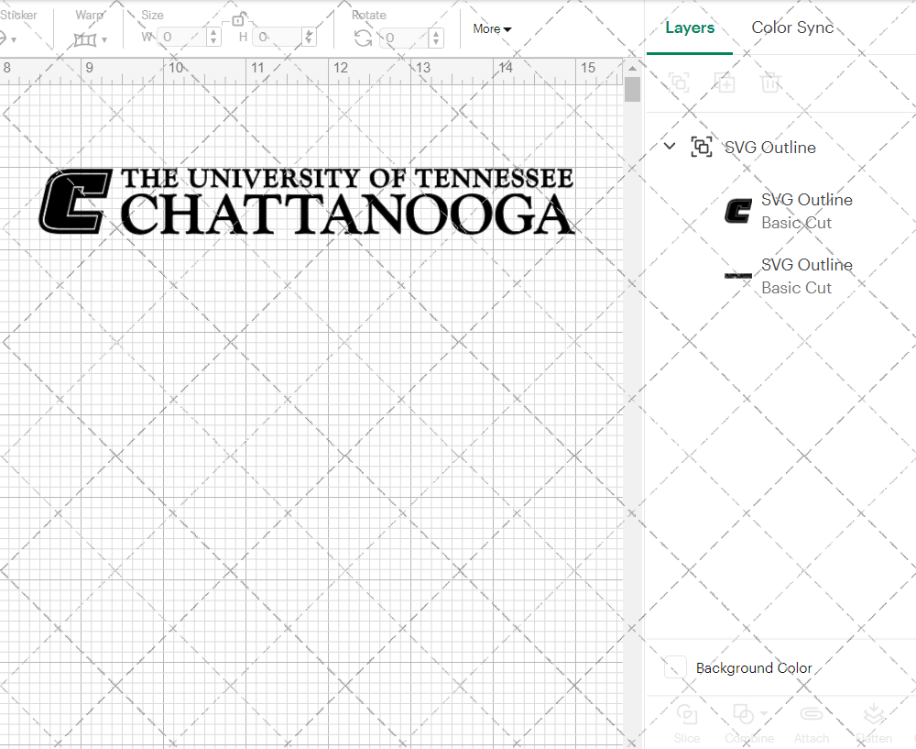This screenshot has height=749, width=916.
Task: Select the Attach tool
Action: pyautogui.click(x=812, y=724)
